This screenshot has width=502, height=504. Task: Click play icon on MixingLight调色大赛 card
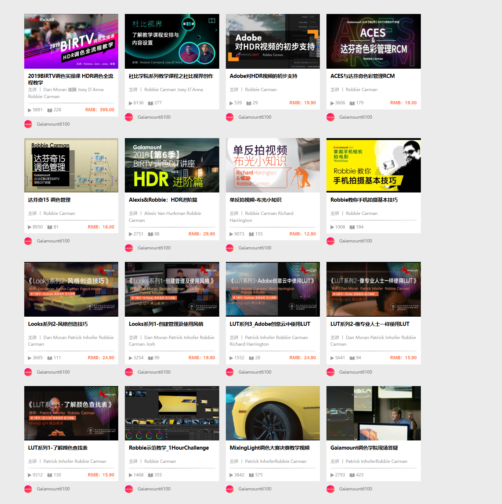231,475
